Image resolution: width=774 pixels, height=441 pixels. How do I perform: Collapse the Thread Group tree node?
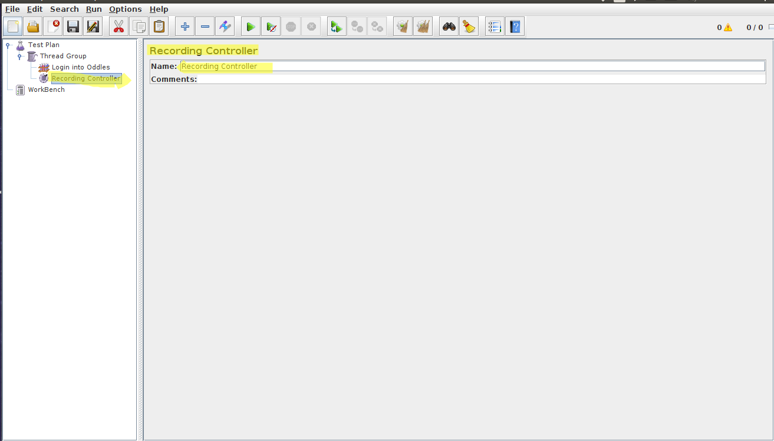tap(19, 56)
